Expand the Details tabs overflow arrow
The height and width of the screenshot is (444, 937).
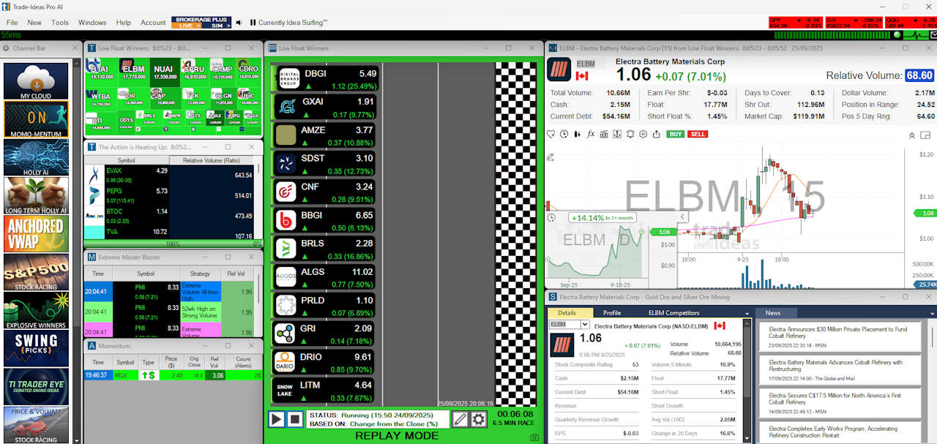click(747, 313)
